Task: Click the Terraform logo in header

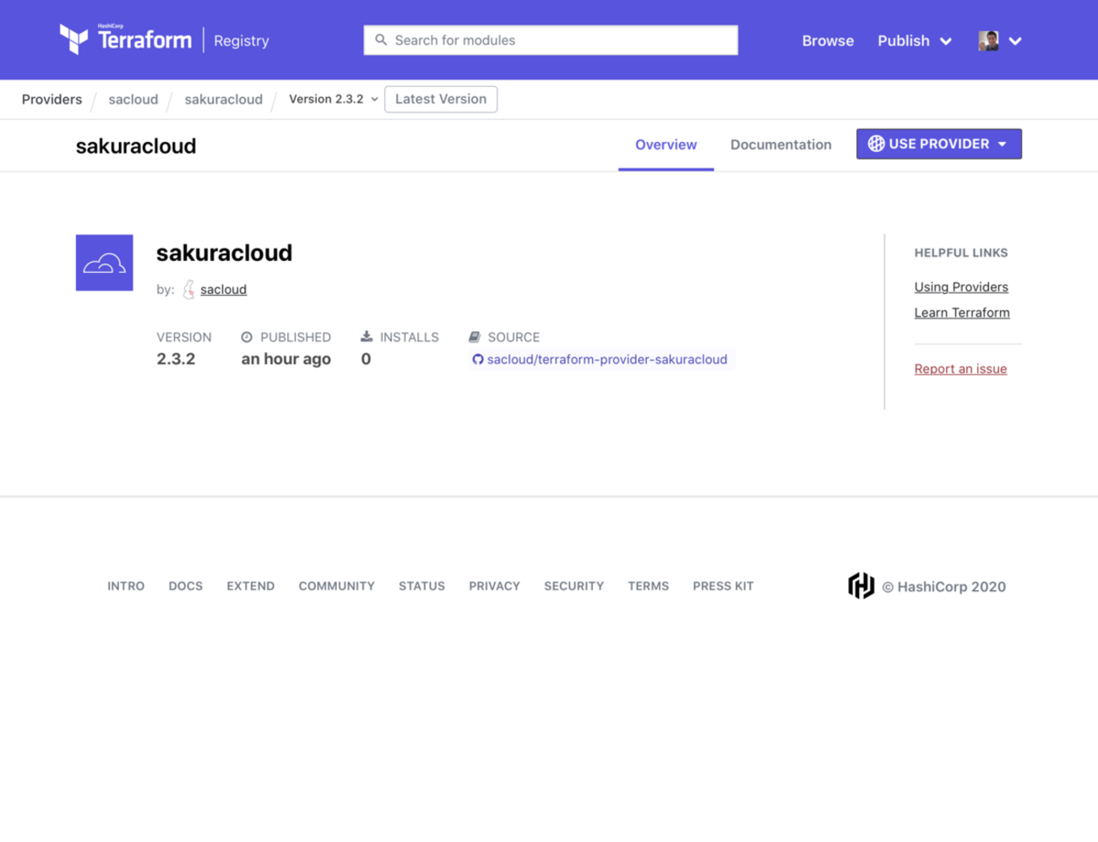Action: click(x=126, y=39)
